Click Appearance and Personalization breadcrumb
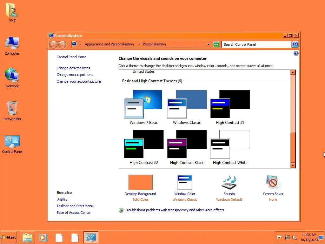Screen dimensions: 325x244 coord(109,44)
